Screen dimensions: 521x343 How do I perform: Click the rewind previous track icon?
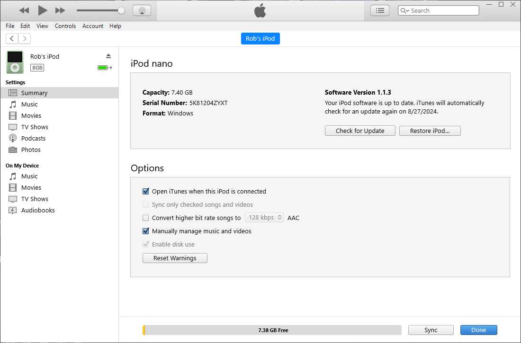(24, 10)
